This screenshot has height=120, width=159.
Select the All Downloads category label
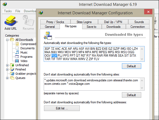coord(24,40)
